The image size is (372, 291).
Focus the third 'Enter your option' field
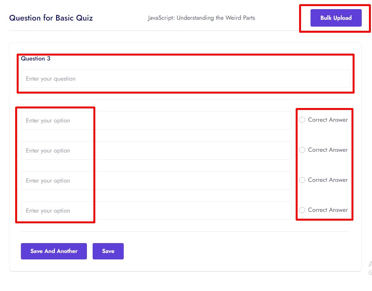(156, 181)
